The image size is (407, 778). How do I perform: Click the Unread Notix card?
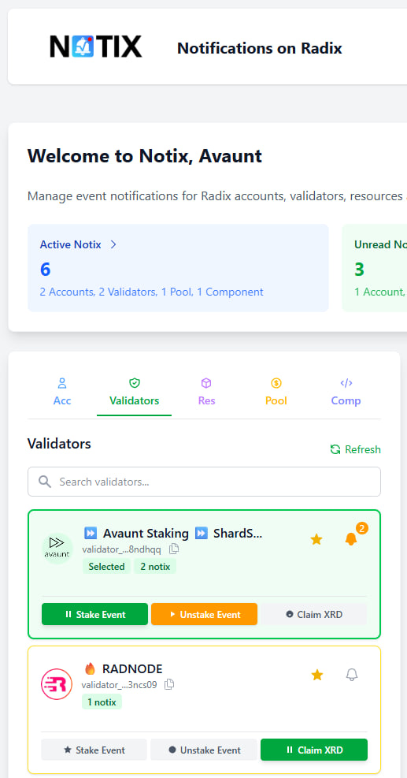coord(375,268)
